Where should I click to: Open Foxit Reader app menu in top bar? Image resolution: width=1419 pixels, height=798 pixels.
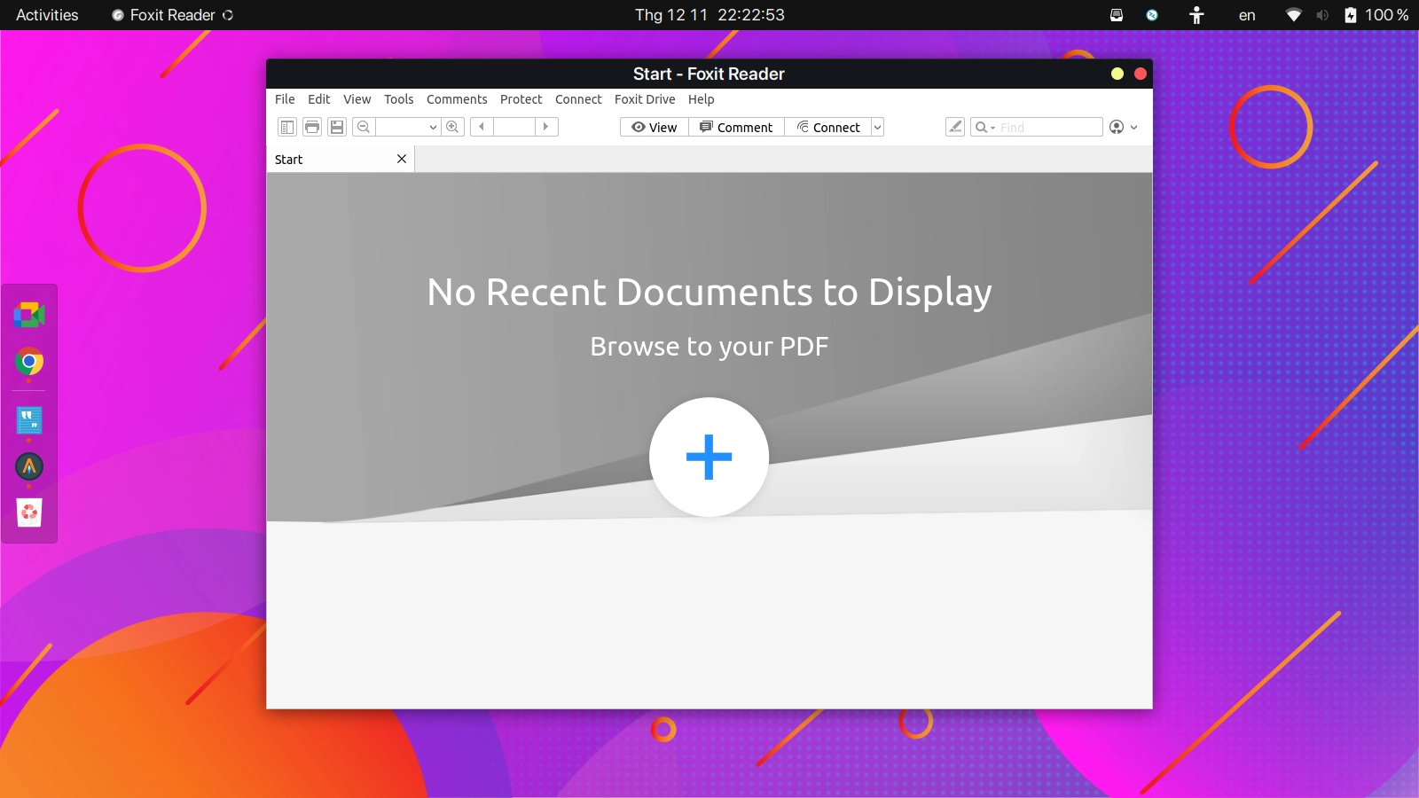tap(173, 15)
